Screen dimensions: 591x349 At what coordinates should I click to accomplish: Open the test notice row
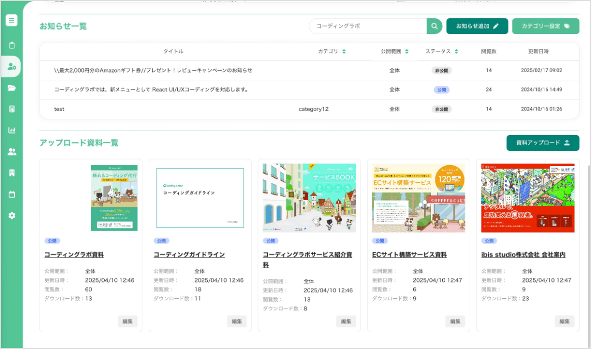pyautogui.click(x=309, y=109)
